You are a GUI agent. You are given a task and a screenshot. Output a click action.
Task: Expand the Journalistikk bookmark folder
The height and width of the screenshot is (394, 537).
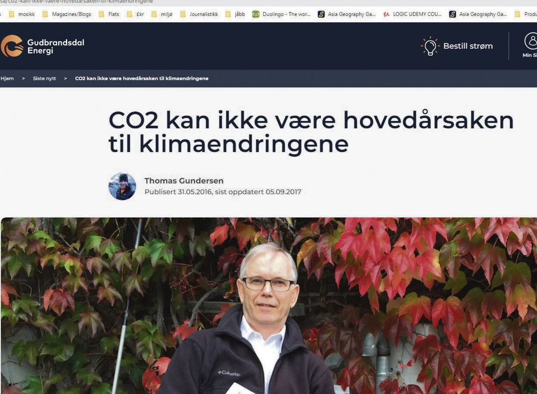pyautogui.click(x=199, y=14)
